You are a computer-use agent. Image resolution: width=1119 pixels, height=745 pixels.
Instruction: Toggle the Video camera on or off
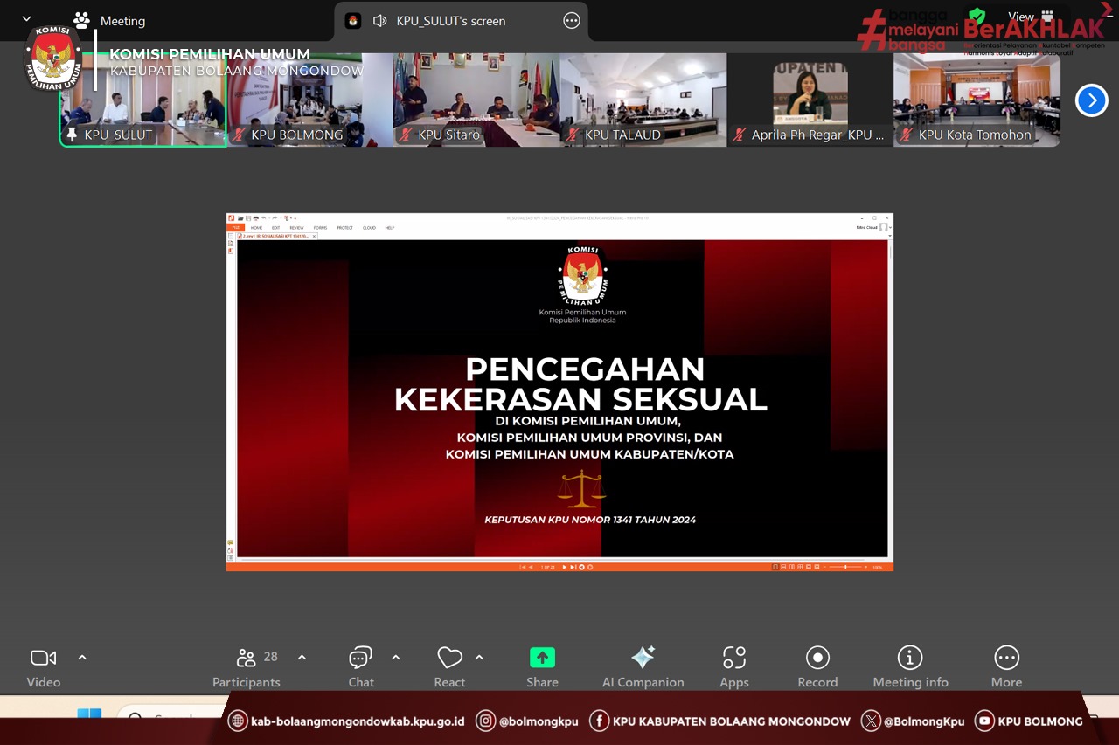[43, 667]
